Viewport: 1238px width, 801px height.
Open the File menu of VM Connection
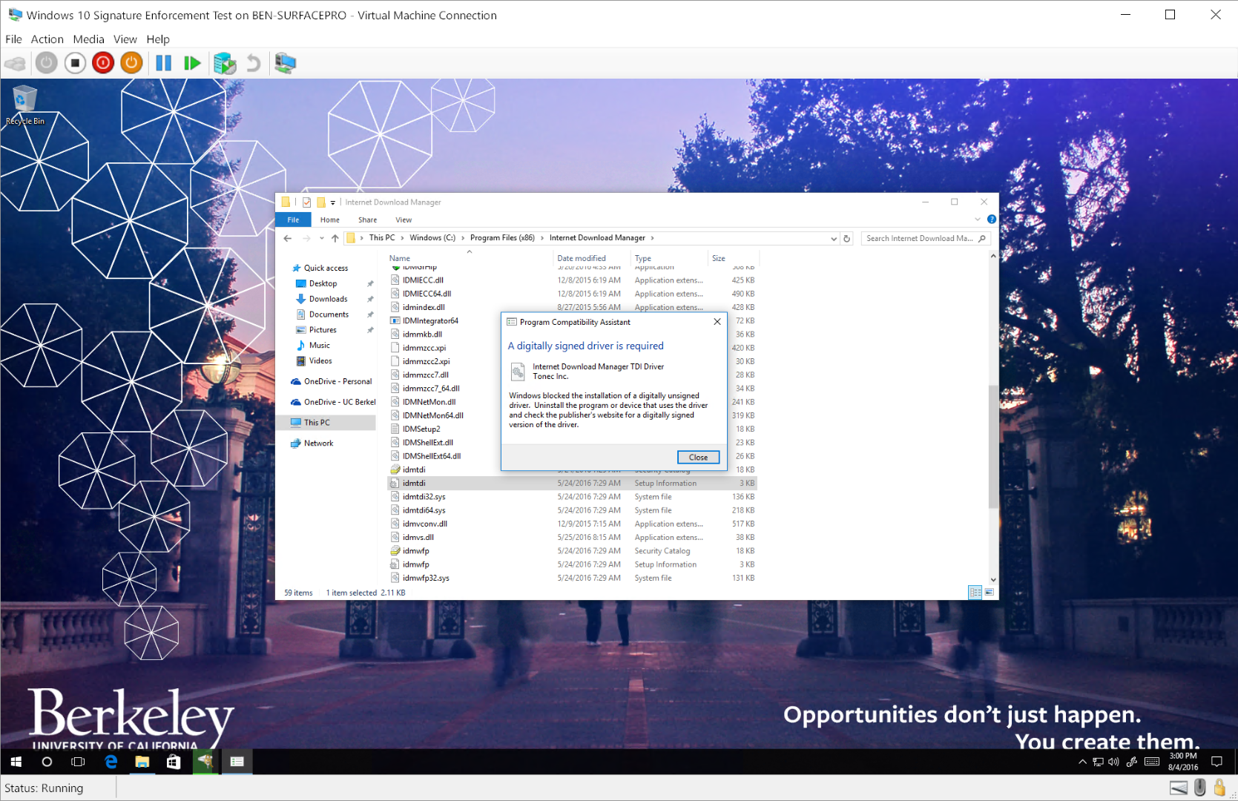[13, 39]
